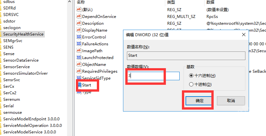Image resolution: width=266 pixels, height=136 pixels.
Task: Click the Start DWORD value icon
Action: click(79, 85)
